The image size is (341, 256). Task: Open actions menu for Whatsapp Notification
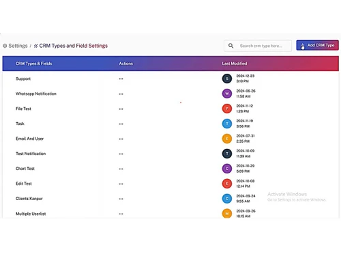point(121,94)
